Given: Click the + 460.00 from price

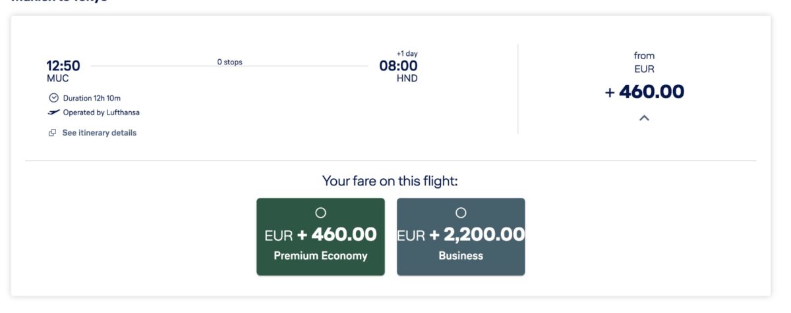Looking at the screenshot, I should pyautogui.click(x=644, y=92).
